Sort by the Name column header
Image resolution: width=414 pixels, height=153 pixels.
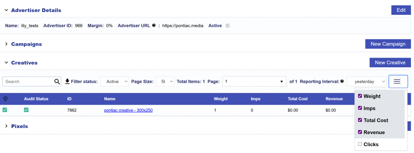(110, 99)
